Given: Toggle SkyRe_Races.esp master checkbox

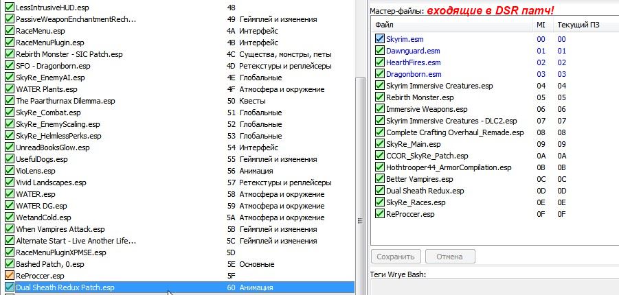Looking at the screenshot, I should coord(379,202).
